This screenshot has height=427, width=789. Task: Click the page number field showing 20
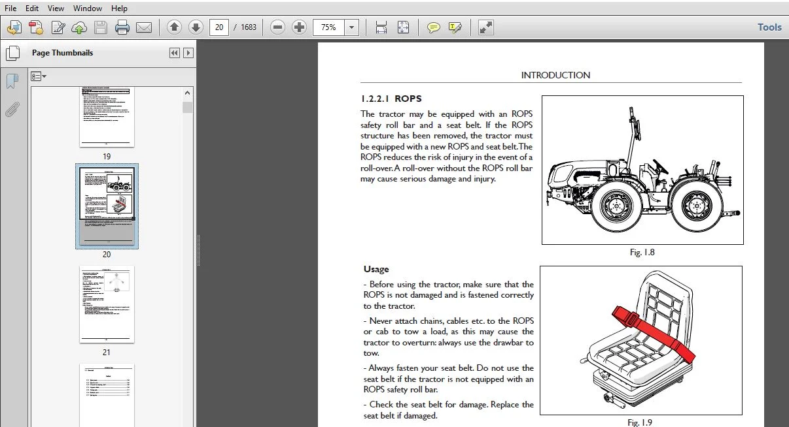pos(219,27)
